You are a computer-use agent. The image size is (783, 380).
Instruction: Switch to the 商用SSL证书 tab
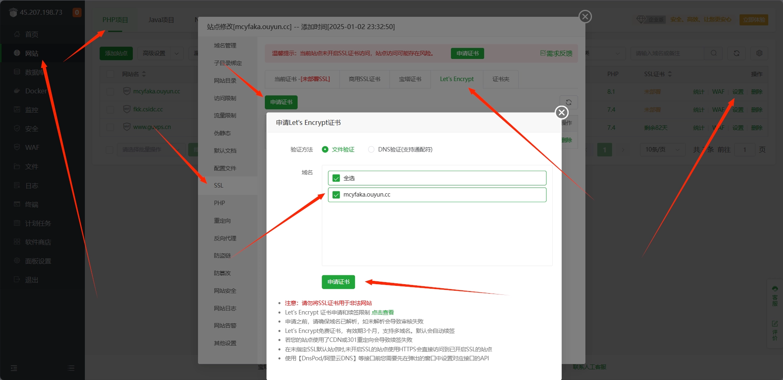(x=364, y=79)
